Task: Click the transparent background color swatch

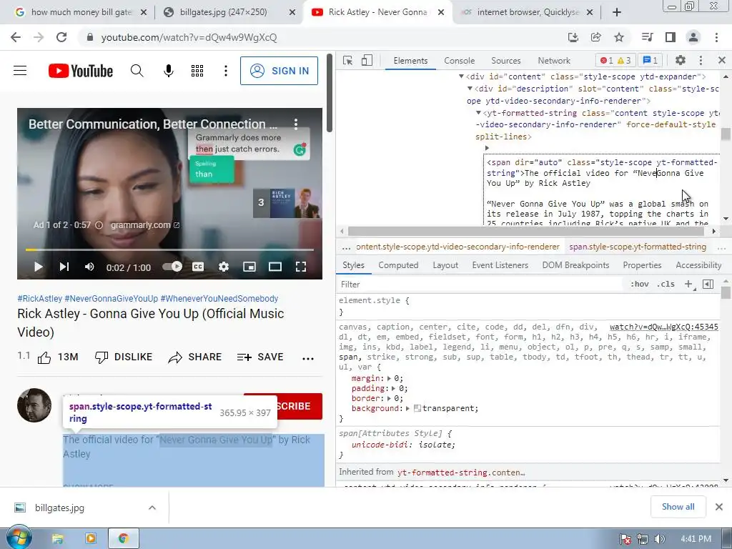Action: 417,408
